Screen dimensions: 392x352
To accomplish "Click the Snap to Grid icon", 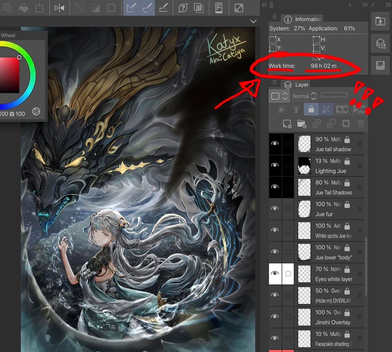I will 163,8.
